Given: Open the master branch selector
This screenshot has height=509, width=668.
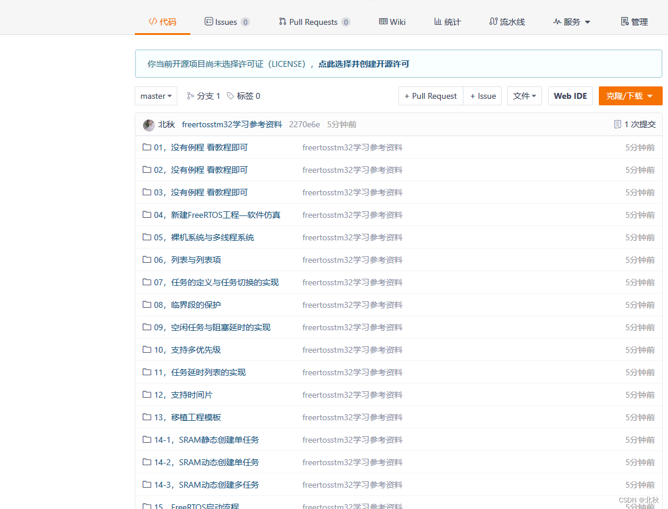Looking at the screenshot, I should pyautogui.click(x=155, y=95).
